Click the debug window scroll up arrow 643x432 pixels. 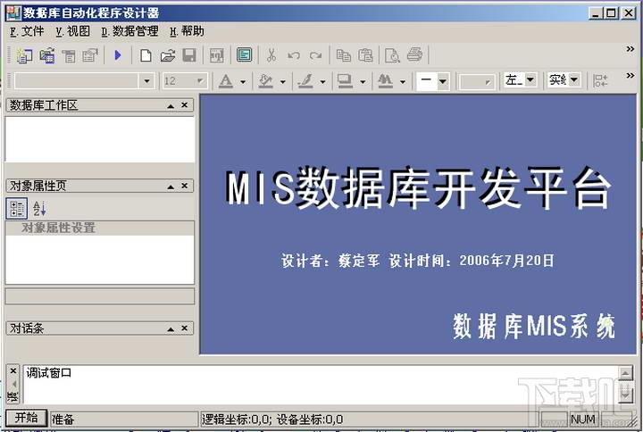(626, 373)
